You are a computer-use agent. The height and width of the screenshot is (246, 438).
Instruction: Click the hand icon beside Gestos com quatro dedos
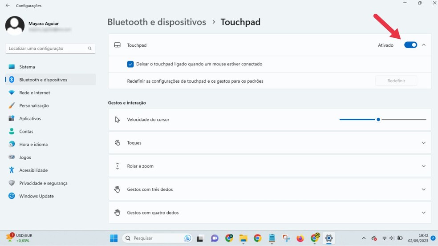118,213
